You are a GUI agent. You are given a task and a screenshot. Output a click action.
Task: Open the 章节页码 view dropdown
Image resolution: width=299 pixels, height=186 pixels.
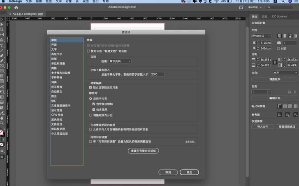(120, 61)
